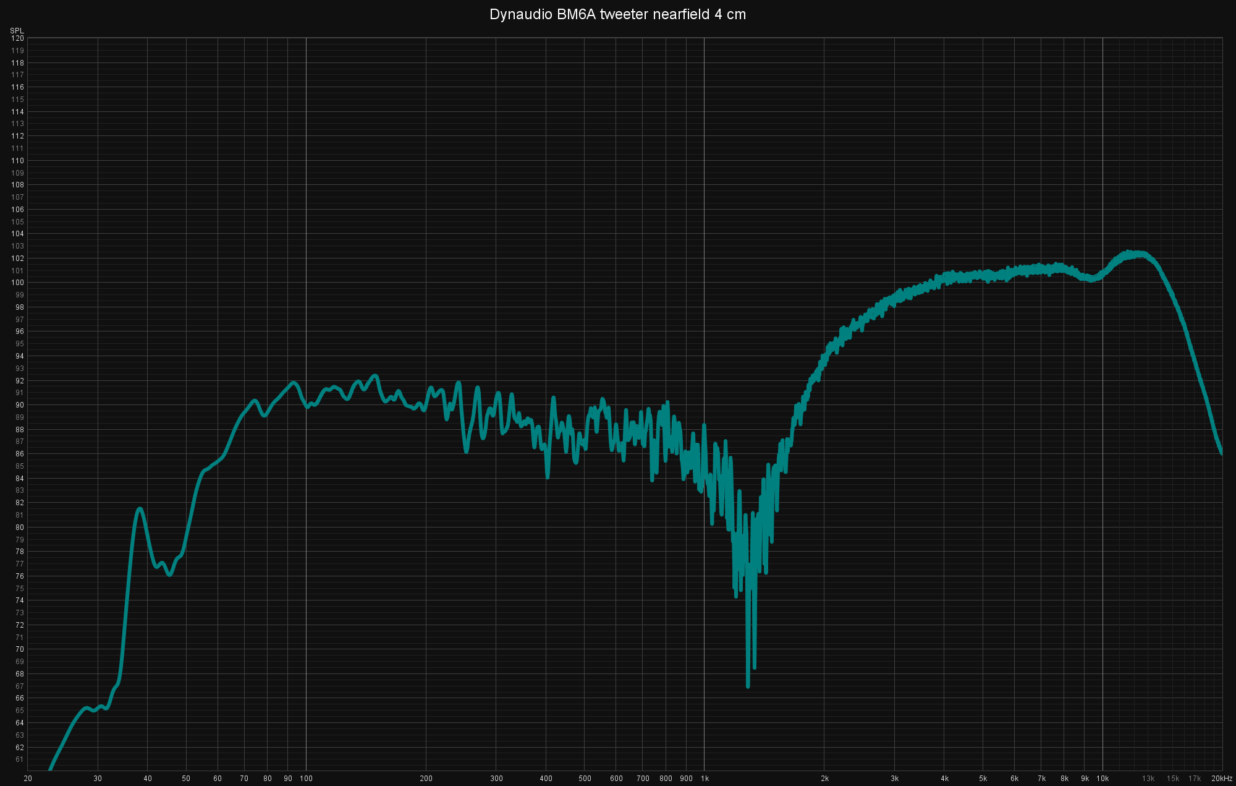Image resolution: width=1236 pixels, height=786 pixels.
Task: Select the '30' frequency axis label
Action: click(x=98, y=779)
